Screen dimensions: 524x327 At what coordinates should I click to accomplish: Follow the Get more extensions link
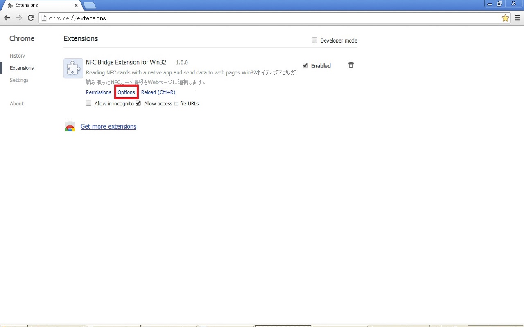108,126
